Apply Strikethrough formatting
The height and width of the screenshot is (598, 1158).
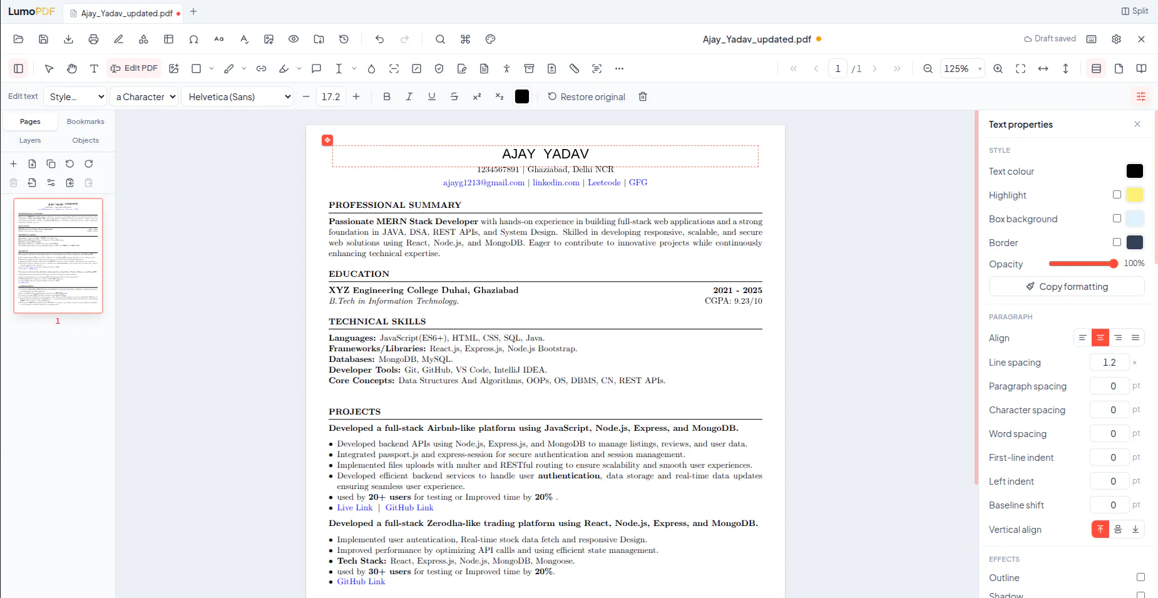point(454,96)
